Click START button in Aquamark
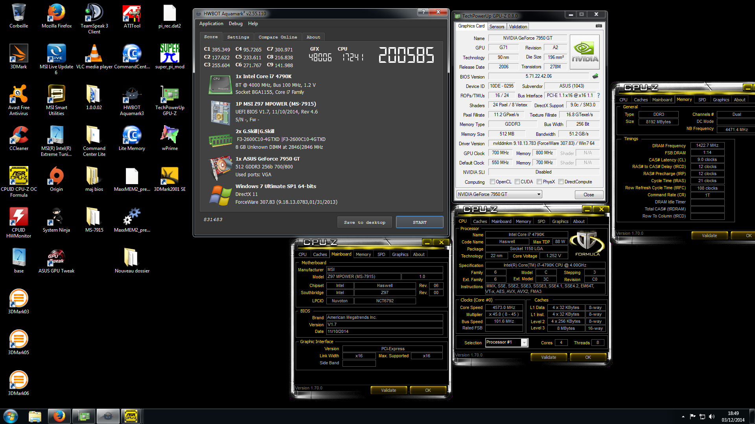 pyautogui.click(x=420, y=222)
